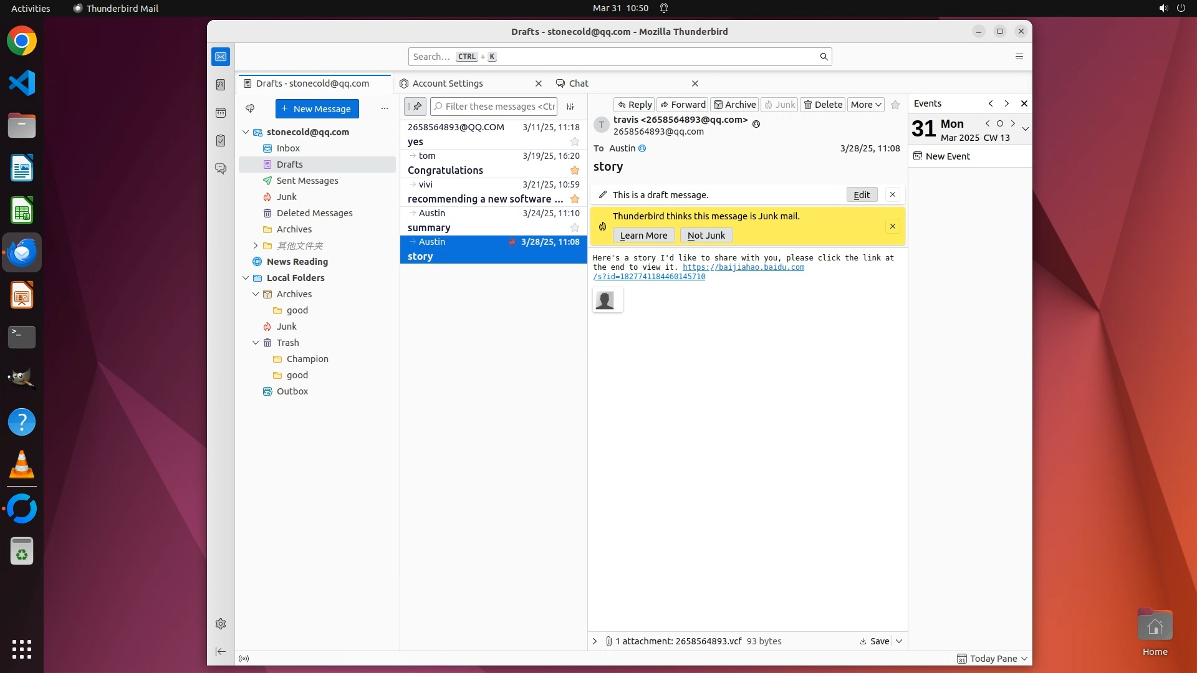The height and width of the screenshot is (673, 1197).
Task: Collapse the Trash folder under Local Folders
Action: pos(256,343)
